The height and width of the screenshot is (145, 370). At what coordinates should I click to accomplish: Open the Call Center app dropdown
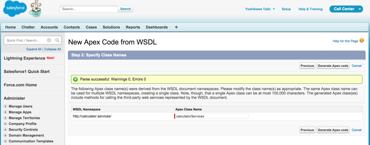346,9
